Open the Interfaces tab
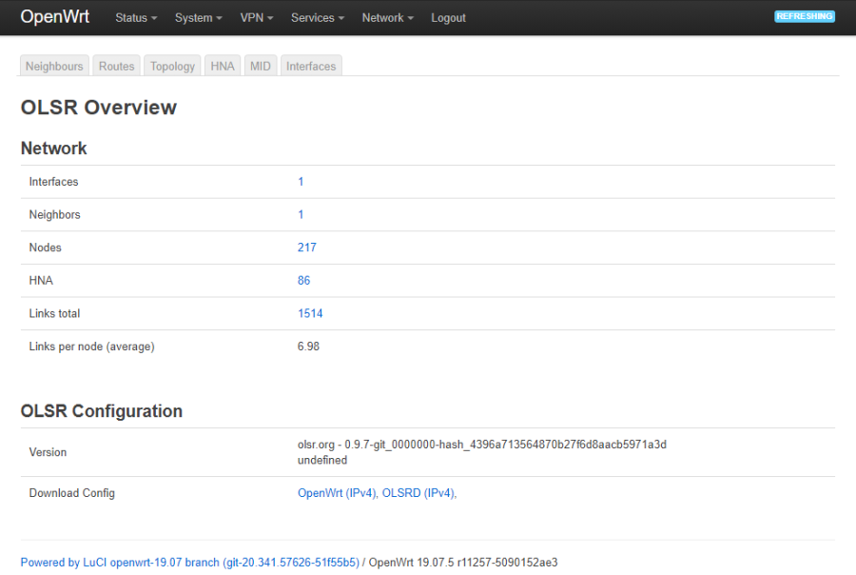Screen dimensions: 856x575 click(310, 66)
